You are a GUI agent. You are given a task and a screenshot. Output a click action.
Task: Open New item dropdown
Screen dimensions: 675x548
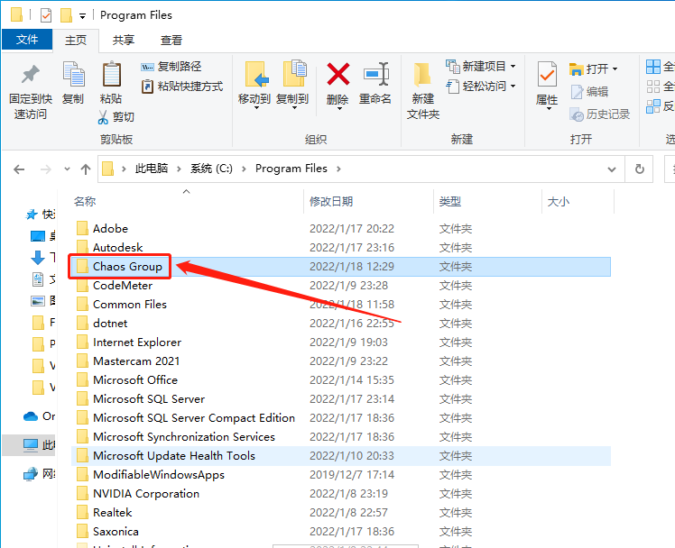[481, 66]
